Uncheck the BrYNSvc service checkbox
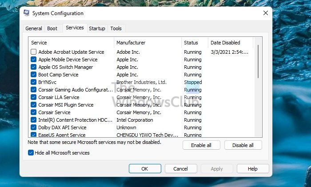311x187 pixels. [x=34, y=82]
